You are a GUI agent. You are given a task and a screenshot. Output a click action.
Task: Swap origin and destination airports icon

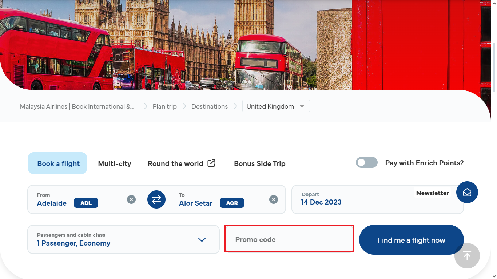pos(156,199)
